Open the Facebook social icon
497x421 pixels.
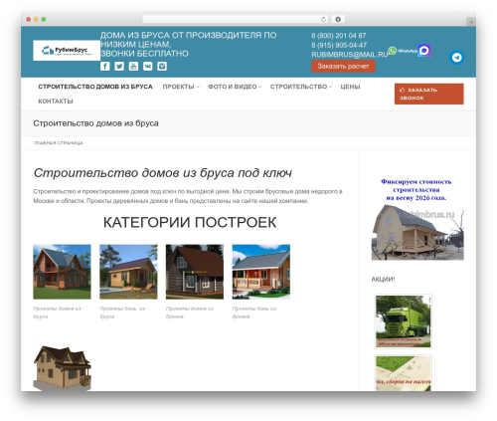pyautogui.click(x=105, y=66)
